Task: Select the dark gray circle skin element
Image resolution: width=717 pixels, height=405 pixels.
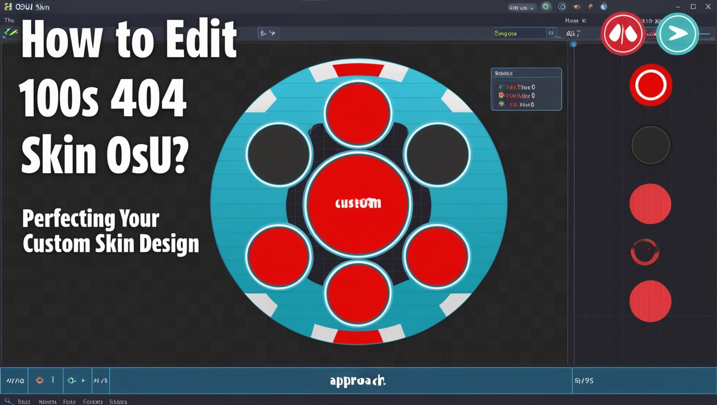Action: pos(651,145)
